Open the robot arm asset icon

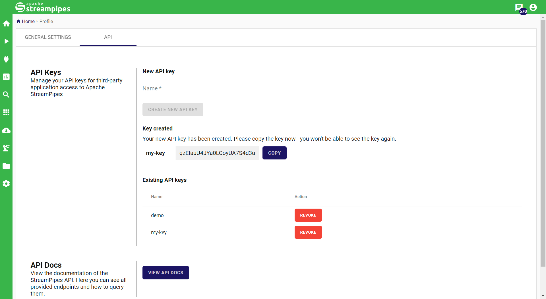click(6, 148)
